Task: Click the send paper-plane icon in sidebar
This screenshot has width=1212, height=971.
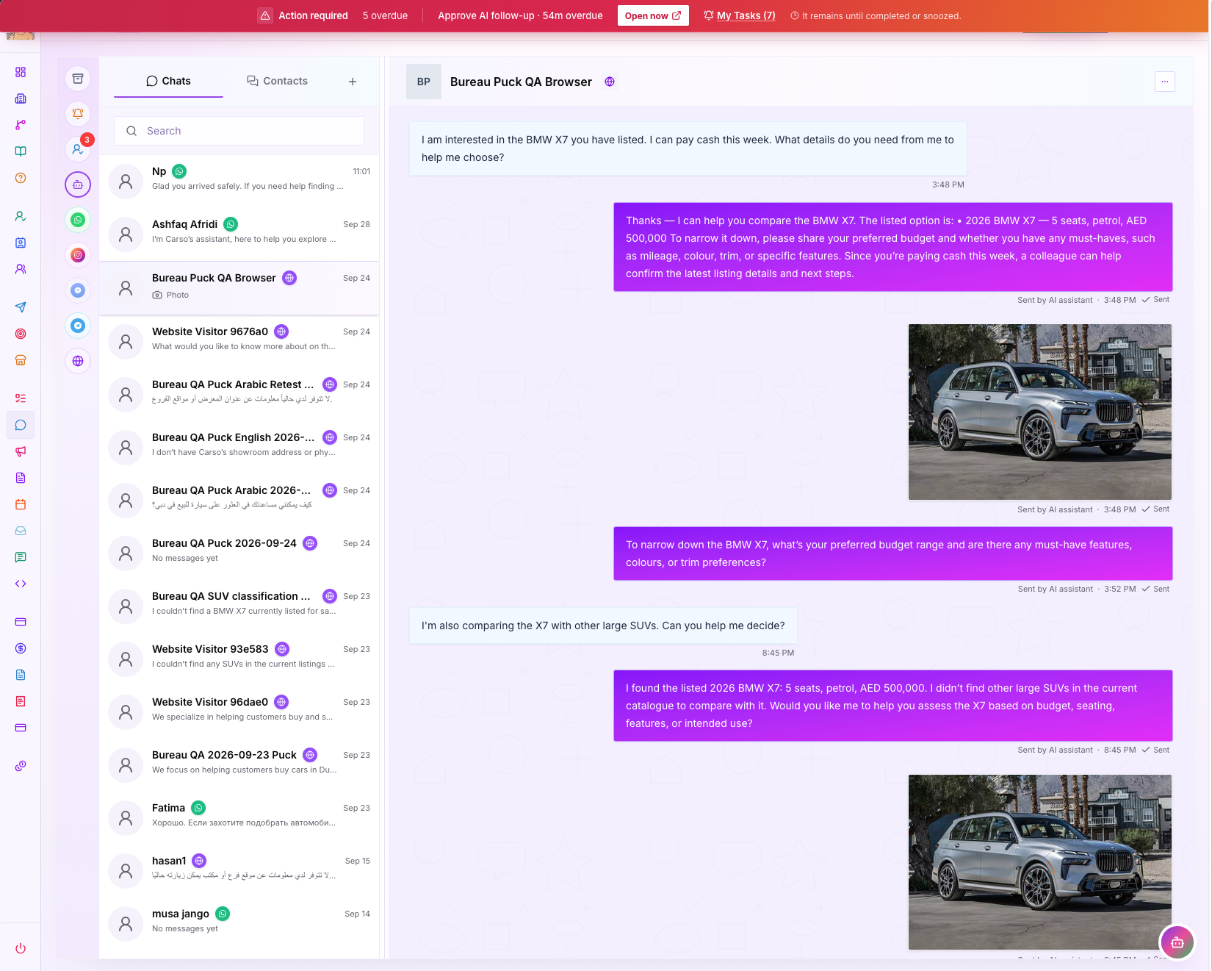Action: [x=21, y=307]
